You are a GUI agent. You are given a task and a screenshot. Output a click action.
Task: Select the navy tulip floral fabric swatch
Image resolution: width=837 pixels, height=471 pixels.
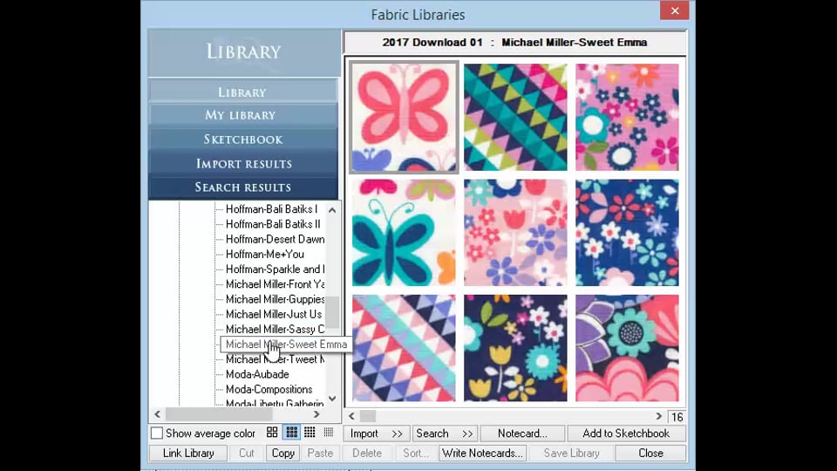tap(515, 348)
